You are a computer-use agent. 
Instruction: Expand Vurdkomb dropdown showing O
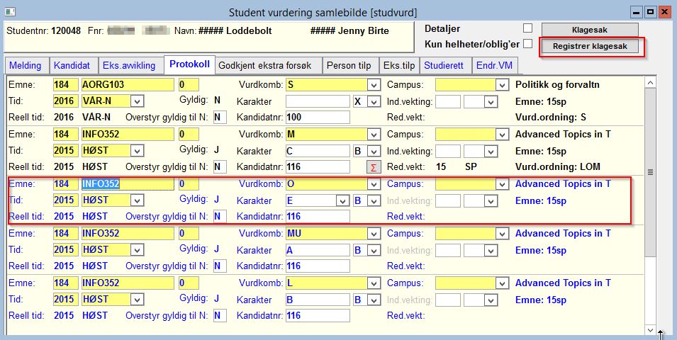tap(374, 184)
